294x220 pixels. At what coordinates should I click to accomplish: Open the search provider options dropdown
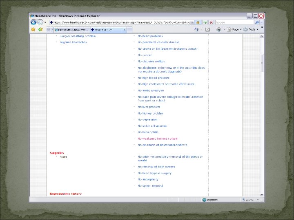tap(261, 22)
